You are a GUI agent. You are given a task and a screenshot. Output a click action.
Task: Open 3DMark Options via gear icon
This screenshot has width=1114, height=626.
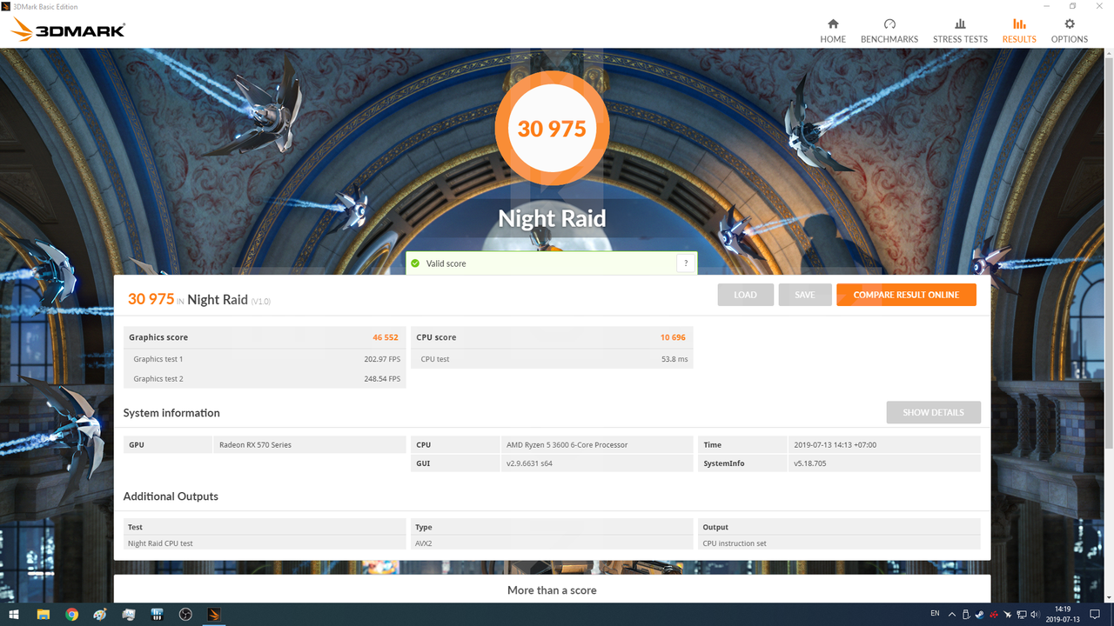pos(1069,30)
